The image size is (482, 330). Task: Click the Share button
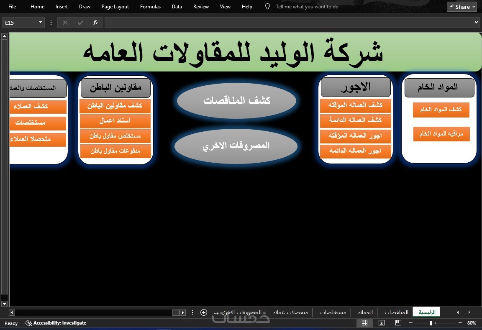461,7
